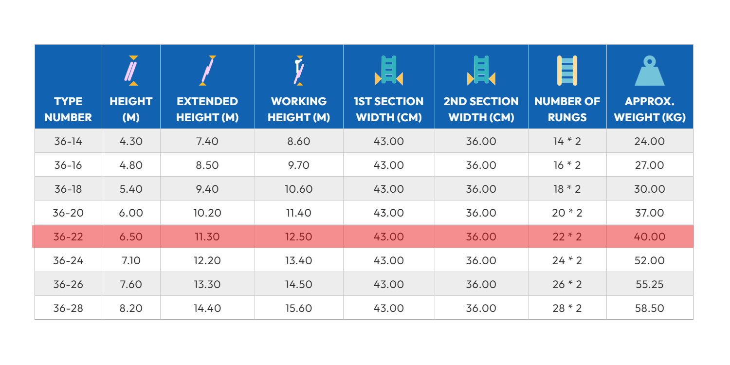Click the approx. weight kettlebell icon

649,71
